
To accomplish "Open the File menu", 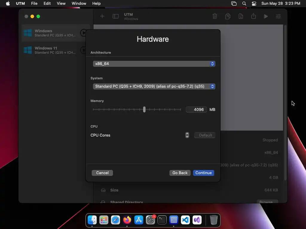I will (x=34, y=4).
